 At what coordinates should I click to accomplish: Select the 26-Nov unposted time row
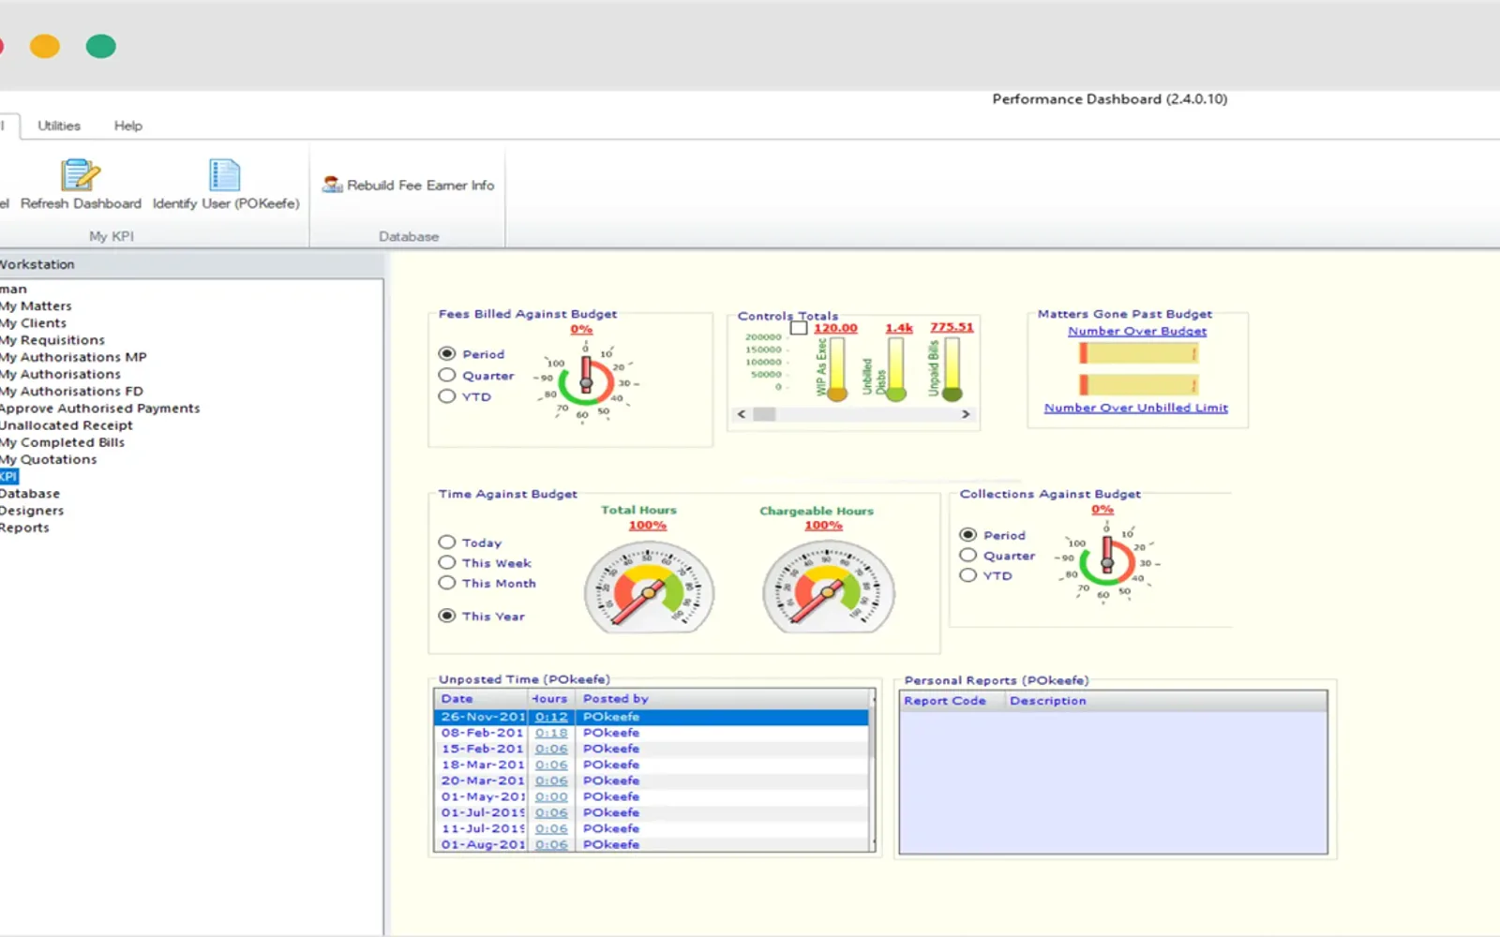click(652, 717)
